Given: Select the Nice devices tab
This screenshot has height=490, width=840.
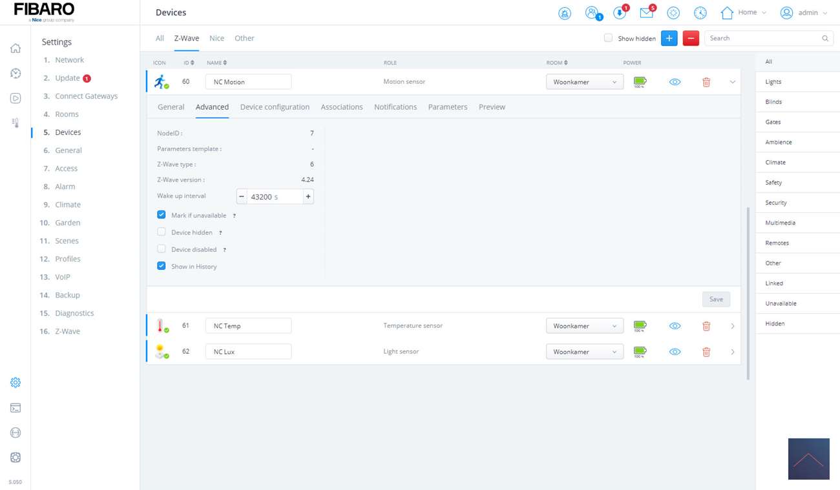Looking at the screenshot, I should pos(216,38).
